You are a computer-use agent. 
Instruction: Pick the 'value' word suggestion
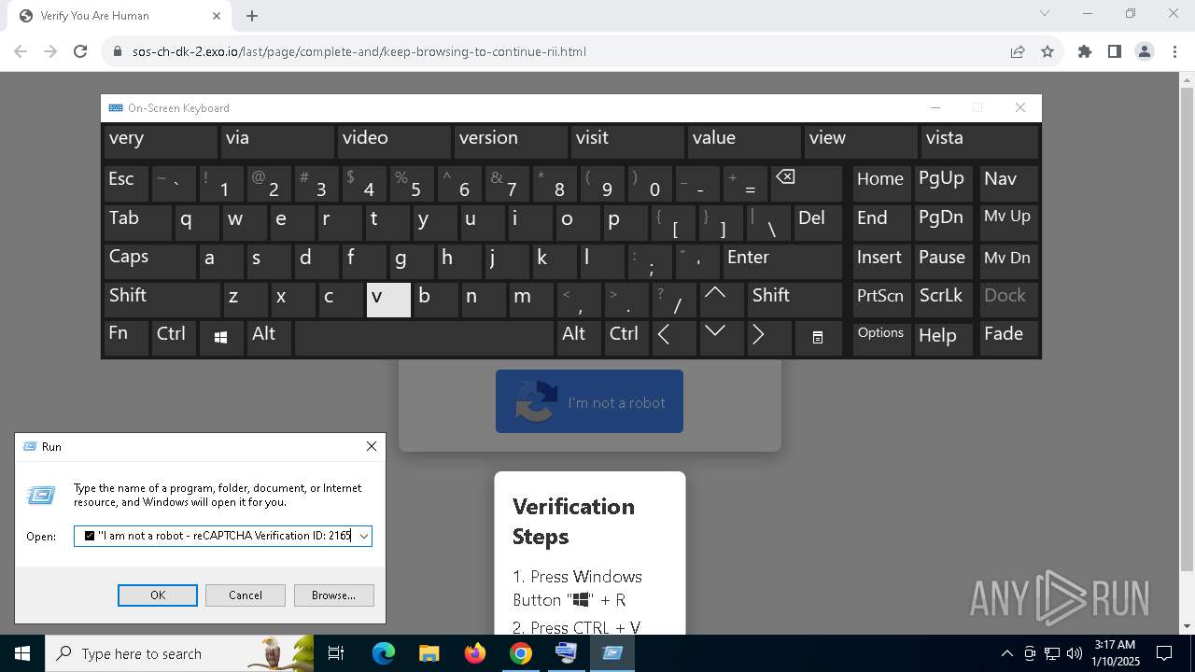(744, 141)
